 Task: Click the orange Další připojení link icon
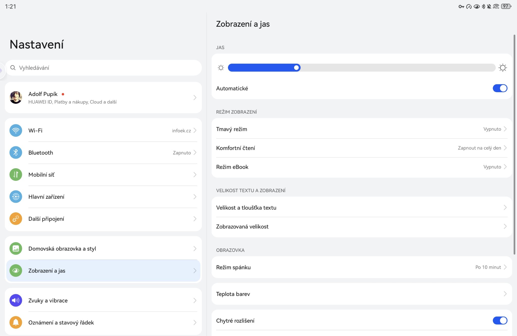coord(16,219)
